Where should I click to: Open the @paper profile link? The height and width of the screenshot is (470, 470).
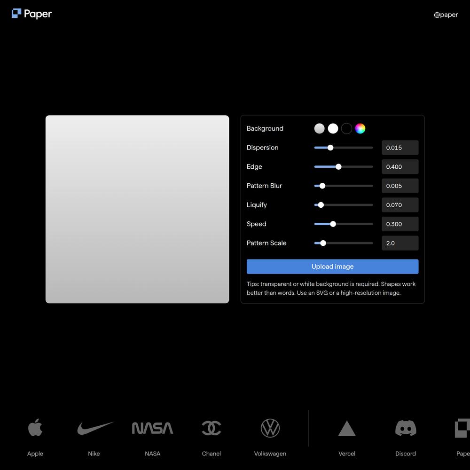tap(446, 15)
